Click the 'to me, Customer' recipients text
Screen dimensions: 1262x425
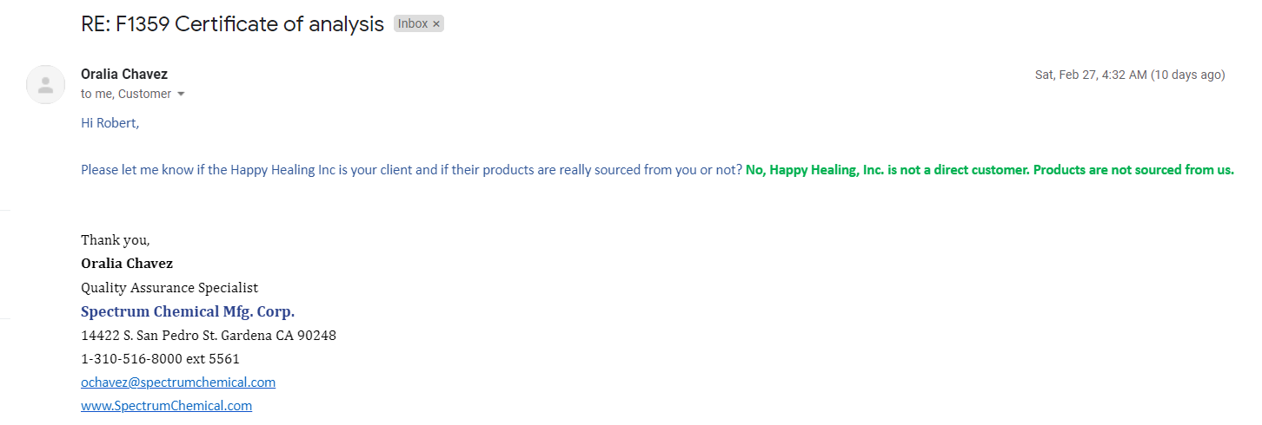pos(126,94)
